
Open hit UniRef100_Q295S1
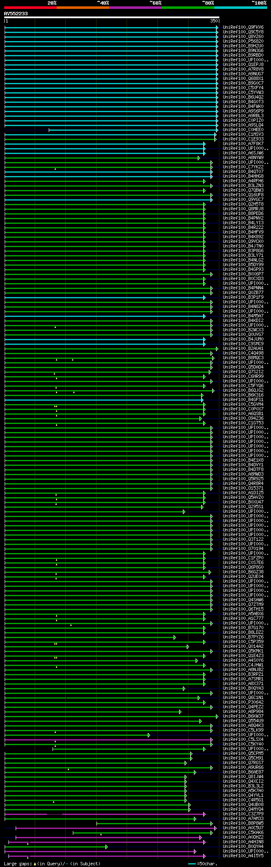243,507
